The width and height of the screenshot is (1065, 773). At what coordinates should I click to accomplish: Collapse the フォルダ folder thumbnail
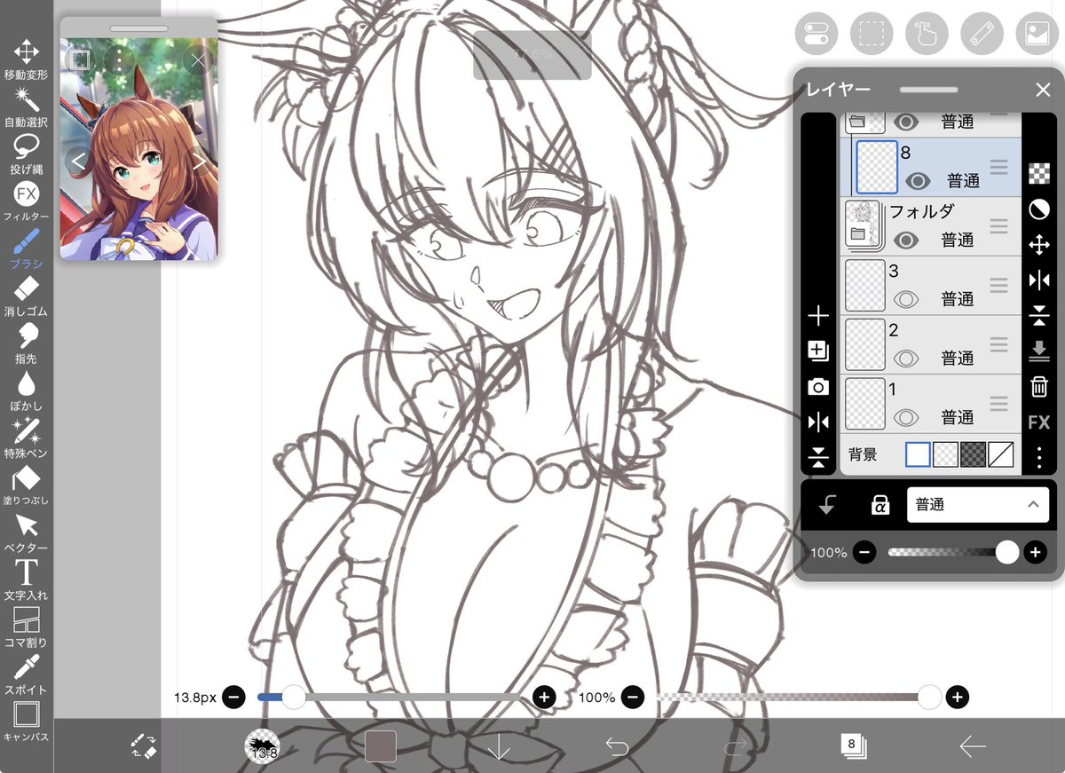[863, 224]
